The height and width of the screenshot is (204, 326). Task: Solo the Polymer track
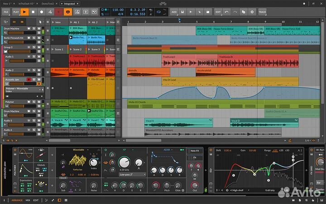(34, 102)
